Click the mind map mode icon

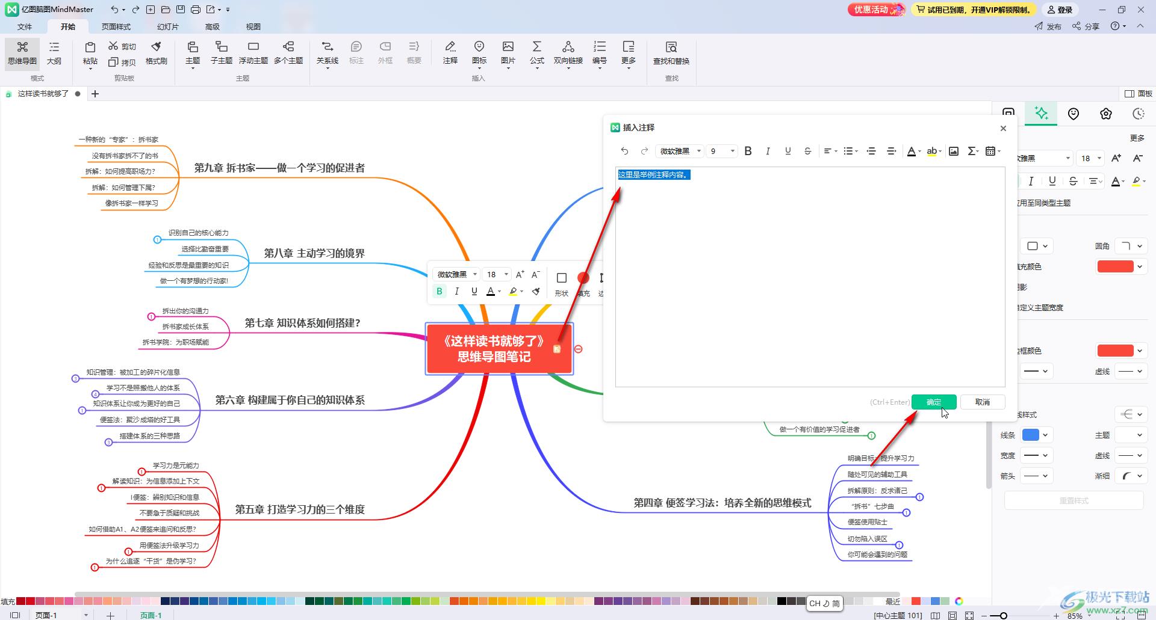22,47
